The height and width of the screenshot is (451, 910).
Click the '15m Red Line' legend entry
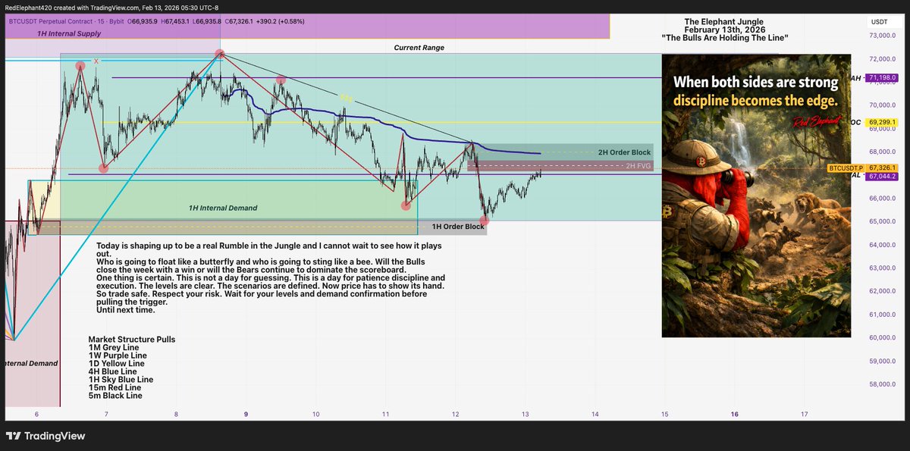pyautogui.click(x=115, y=387)
